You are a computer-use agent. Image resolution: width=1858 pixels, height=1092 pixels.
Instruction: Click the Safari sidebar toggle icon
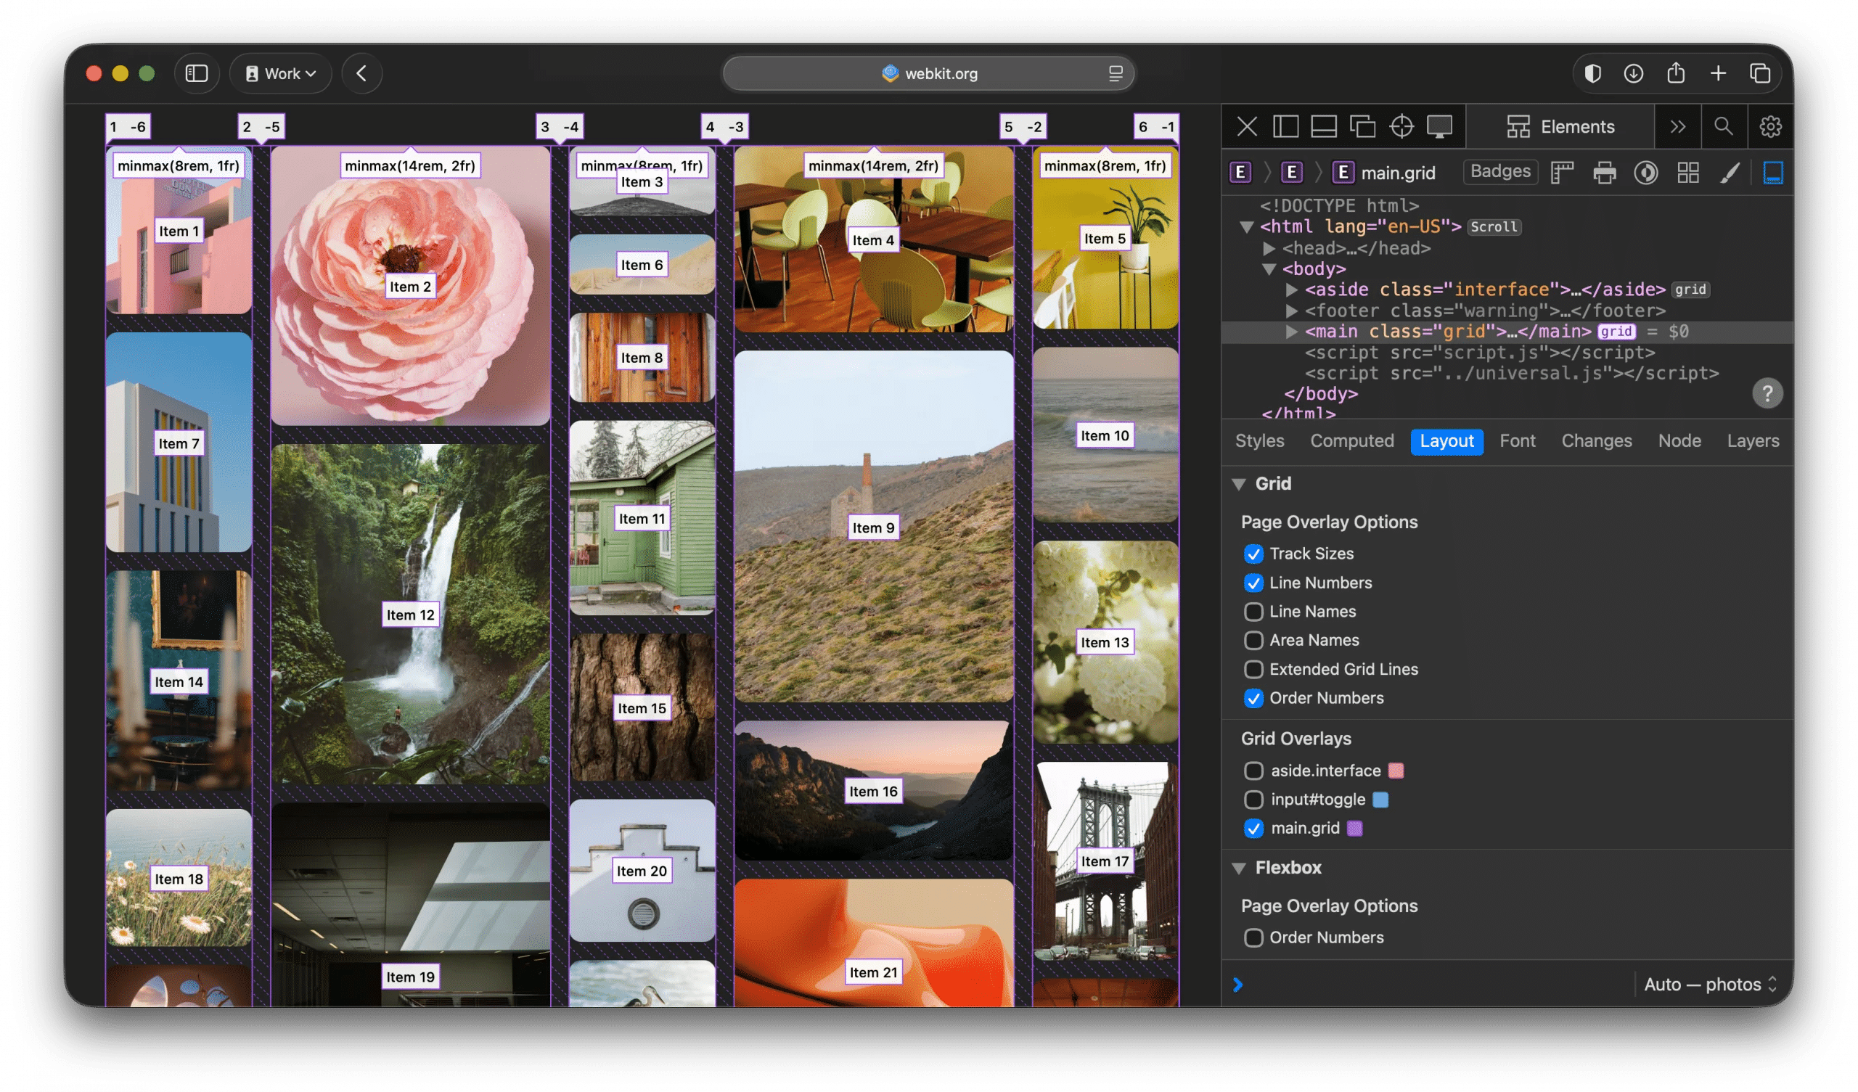coord(196,74)
